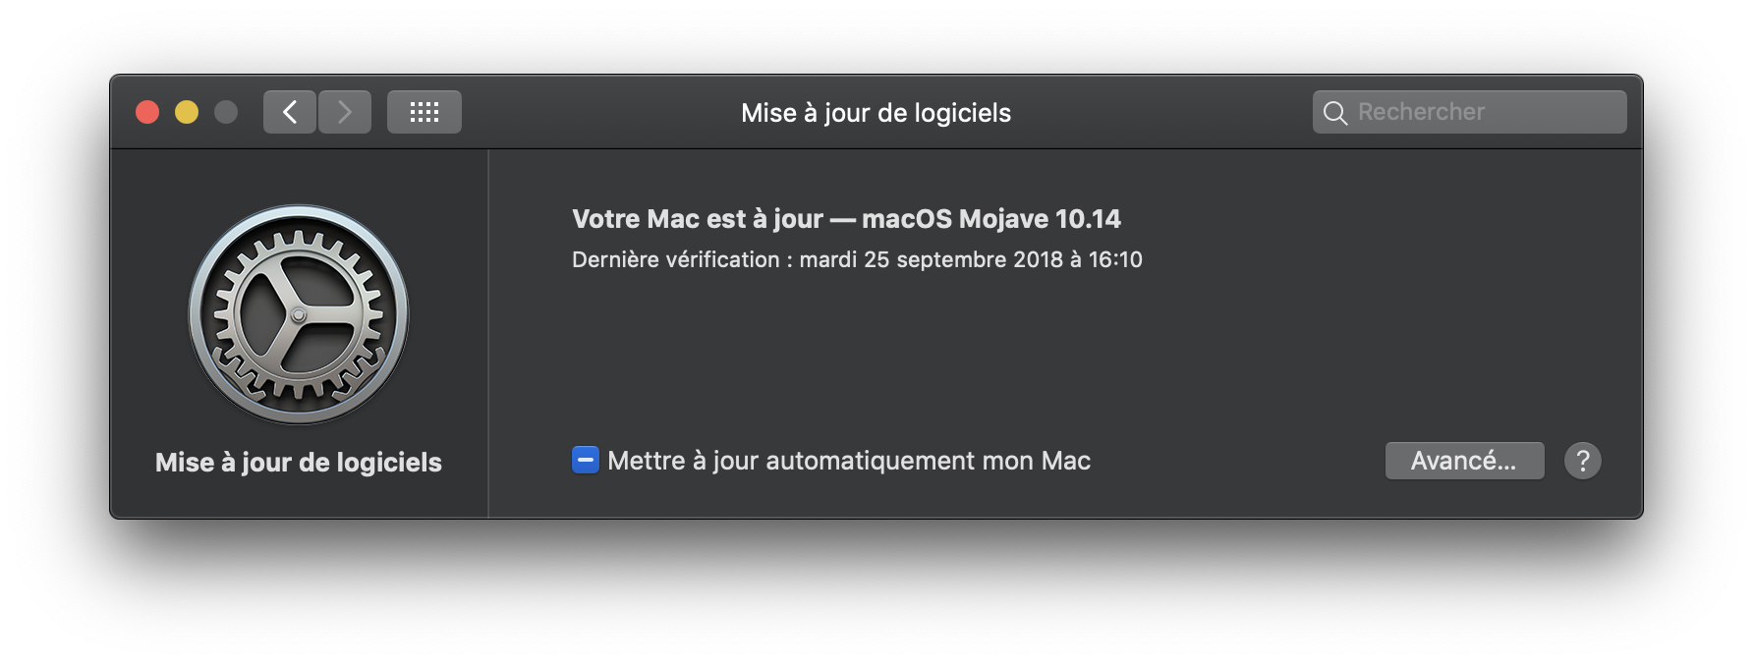Image resolution: width=1753 pixels, height=664 pixels.
Task: Click the large Software Update gear icon
Action: (x=299, y=314)
